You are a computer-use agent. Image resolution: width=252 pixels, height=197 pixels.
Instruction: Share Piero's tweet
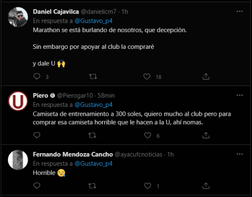pyautogui.click(x=206, y=136)
